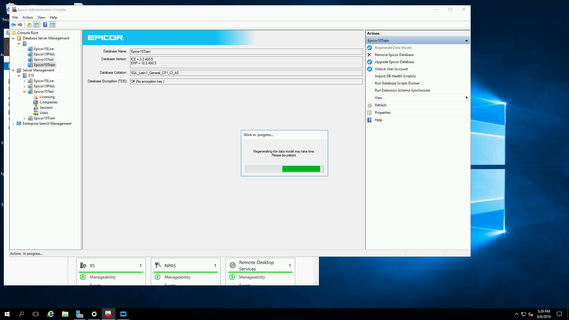
Task: Select Epicor10Test database in tree
Action: 44,60
